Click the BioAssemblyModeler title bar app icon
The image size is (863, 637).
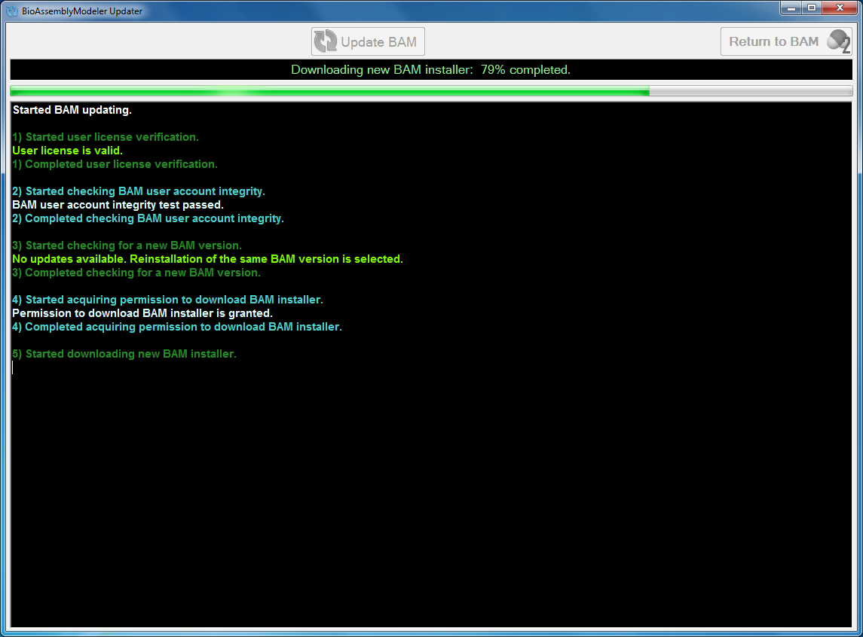pos(12,11)
